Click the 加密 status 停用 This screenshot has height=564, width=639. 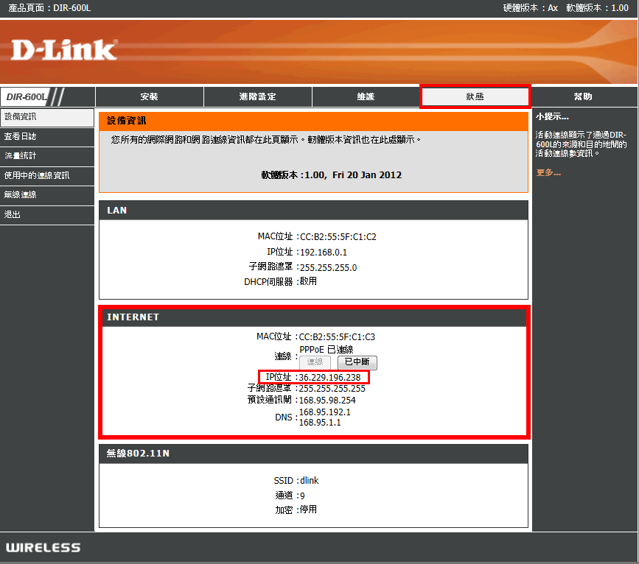[x=309, y=510]
